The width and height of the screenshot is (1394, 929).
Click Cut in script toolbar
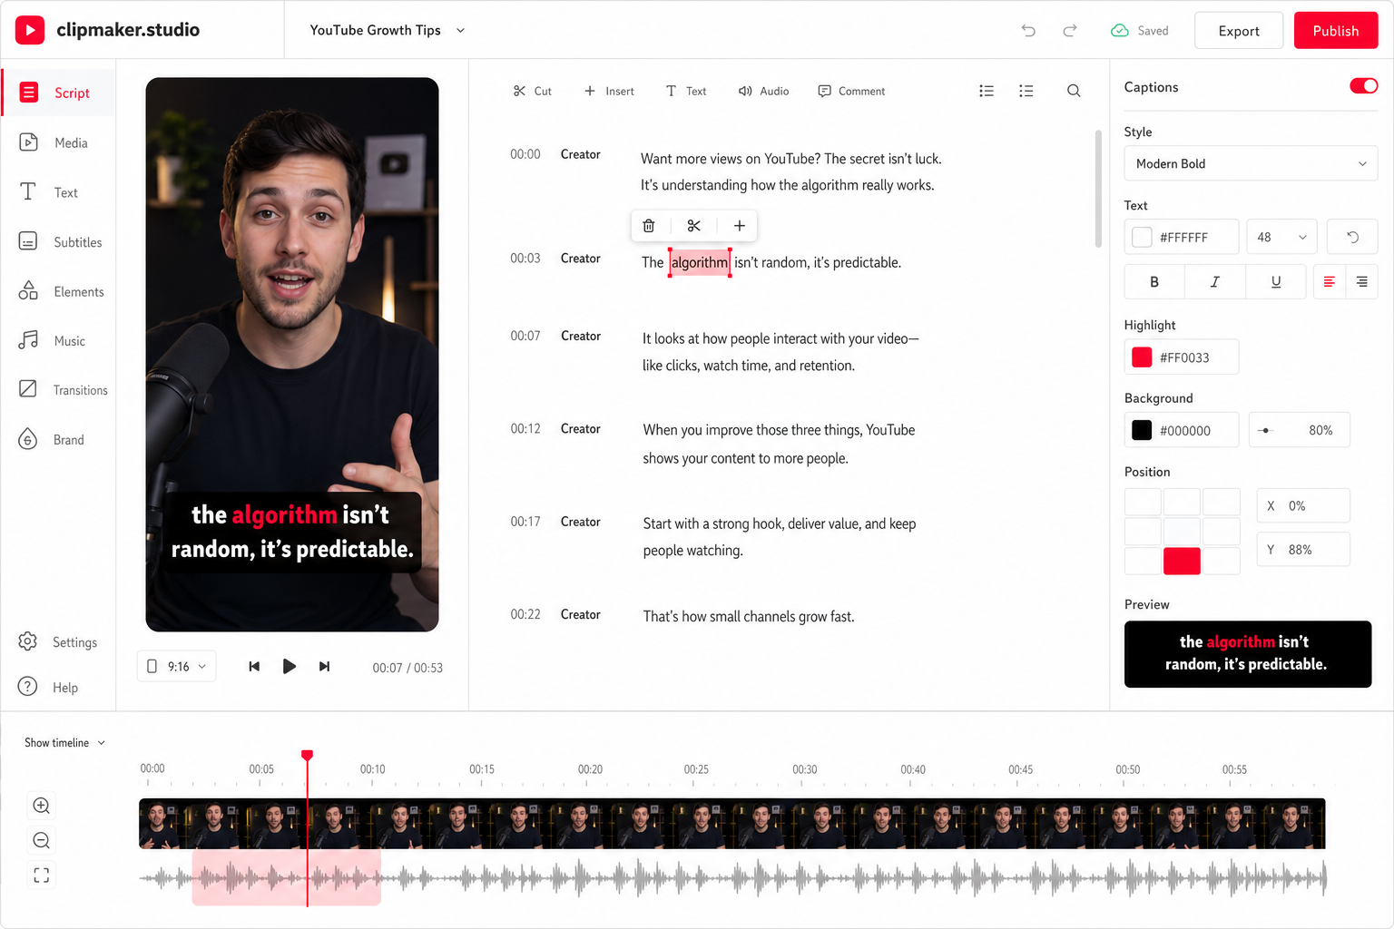(533, 91)
